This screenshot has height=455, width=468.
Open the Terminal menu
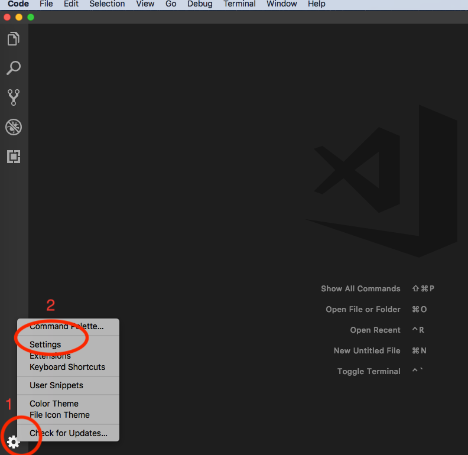click(239, 4)
